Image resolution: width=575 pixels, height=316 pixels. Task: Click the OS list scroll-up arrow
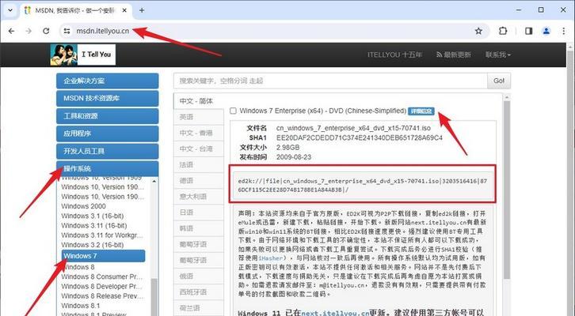154,181
